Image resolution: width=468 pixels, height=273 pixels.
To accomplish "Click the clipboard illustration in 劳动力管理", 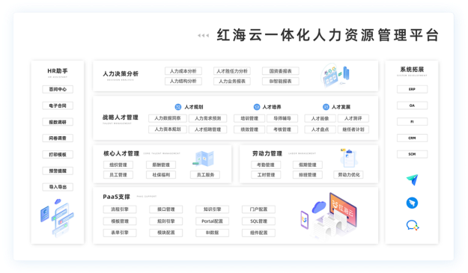I will pyautogui.click(x=349, y=158).
